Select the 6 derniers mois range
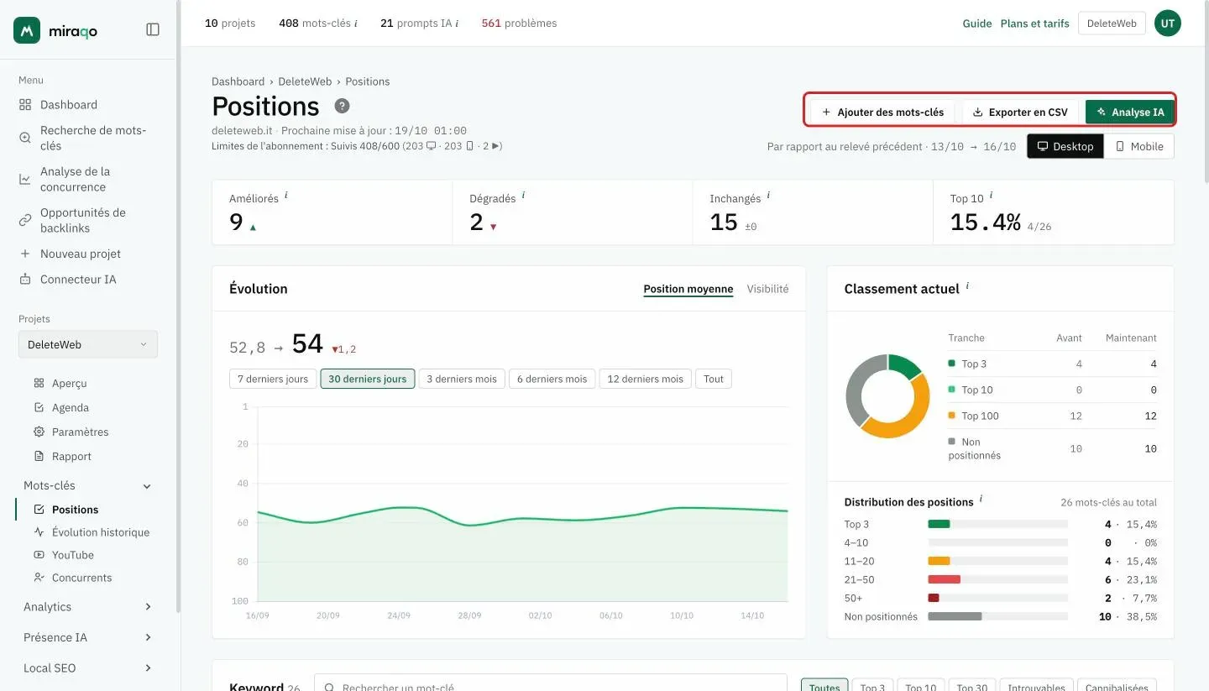1209x691 pixels. coord(552,379)
